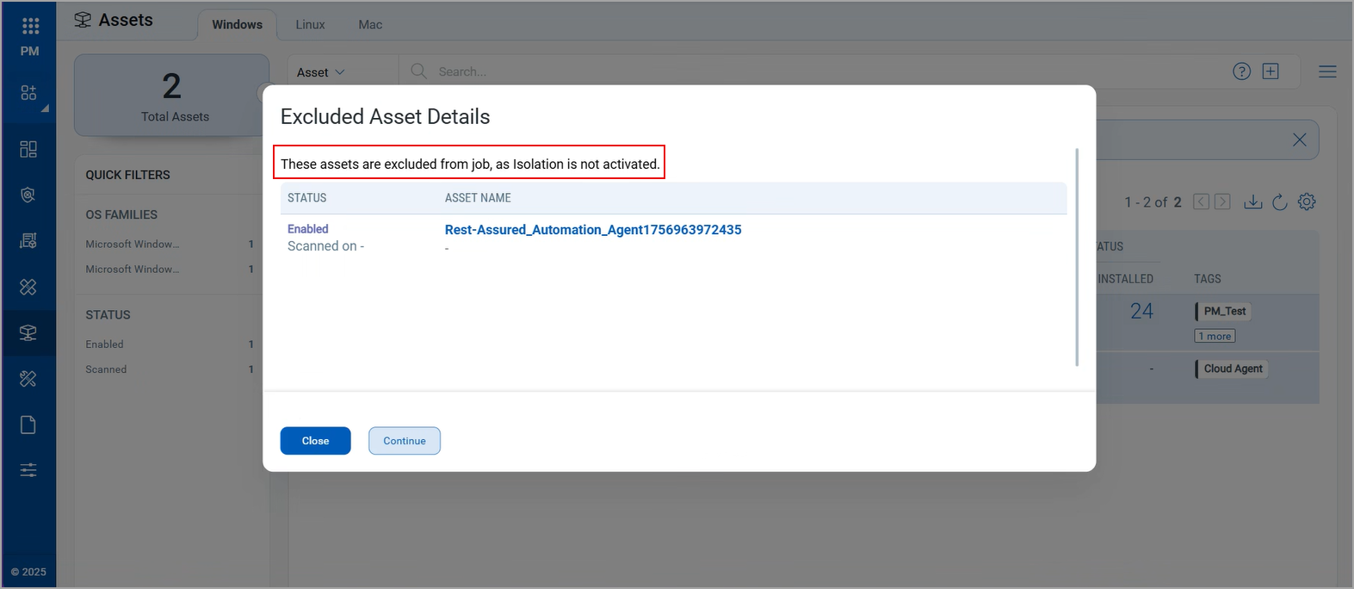This screenshot has height=589, width=1354.
Task: Click the download icon in table toolbar
Action: pos(1253,201)
